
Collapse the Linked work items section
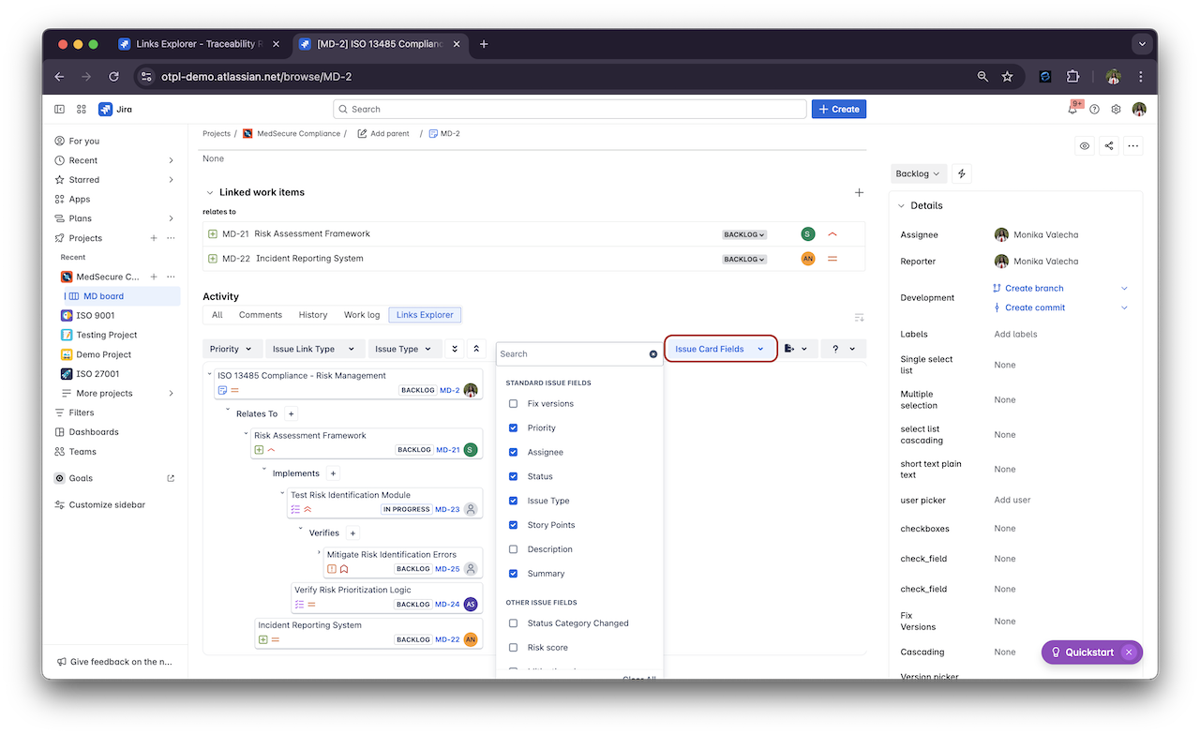[x=210, y=192]
